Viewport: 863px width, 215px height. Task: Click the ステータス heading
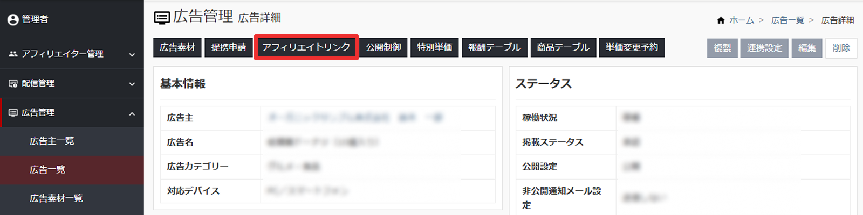click(544, 84)
